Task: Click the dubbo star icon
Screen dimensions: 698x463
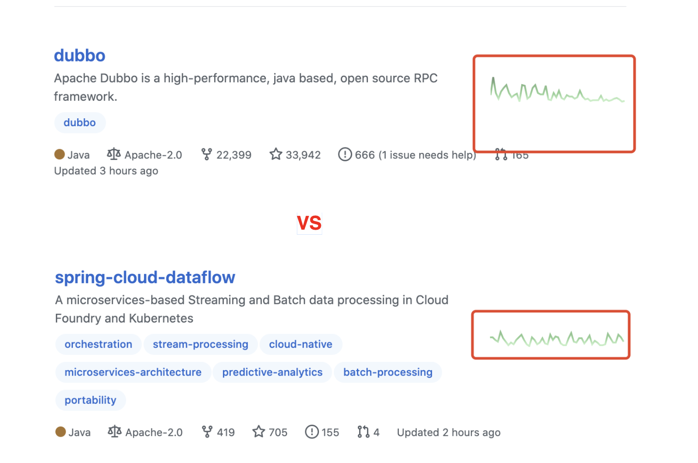Action: pyautogui.click(x=276, y=154)
